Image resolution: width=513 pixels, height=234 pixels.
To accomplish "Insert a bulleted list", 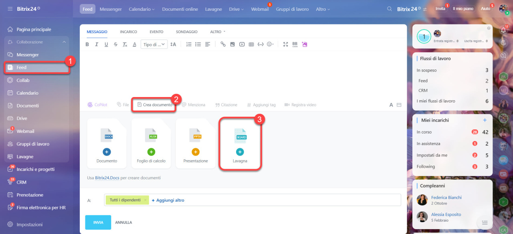I will [198, 44].
